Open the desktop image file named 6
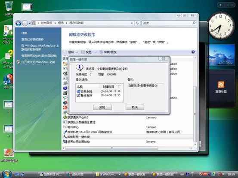Image resolution: width=238 pixels, height=178 pixels. pyautogui.click(x=9, y=107)
